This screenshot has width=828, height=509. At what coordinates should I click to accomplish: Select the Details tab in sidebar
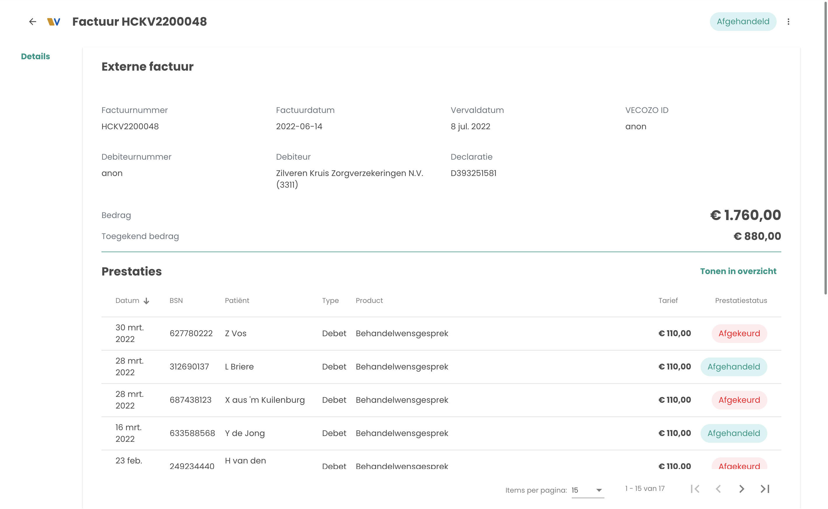[x=35, y=56]
